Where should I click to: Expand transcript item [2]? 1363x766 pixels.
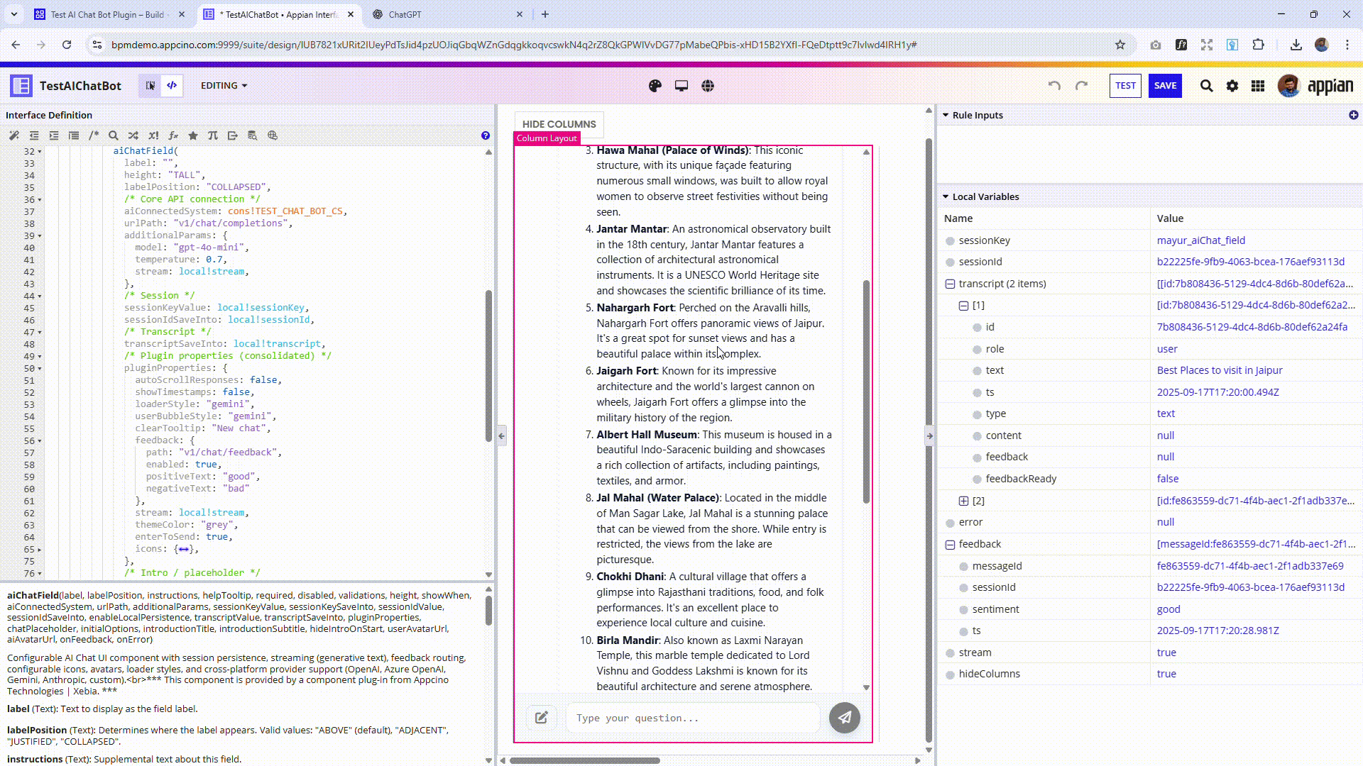963,501
